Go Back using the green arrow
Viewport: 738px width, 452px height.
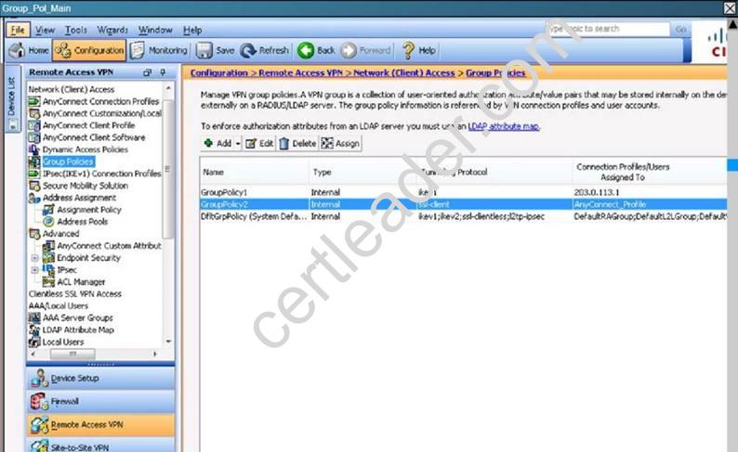tap(316, 50)
